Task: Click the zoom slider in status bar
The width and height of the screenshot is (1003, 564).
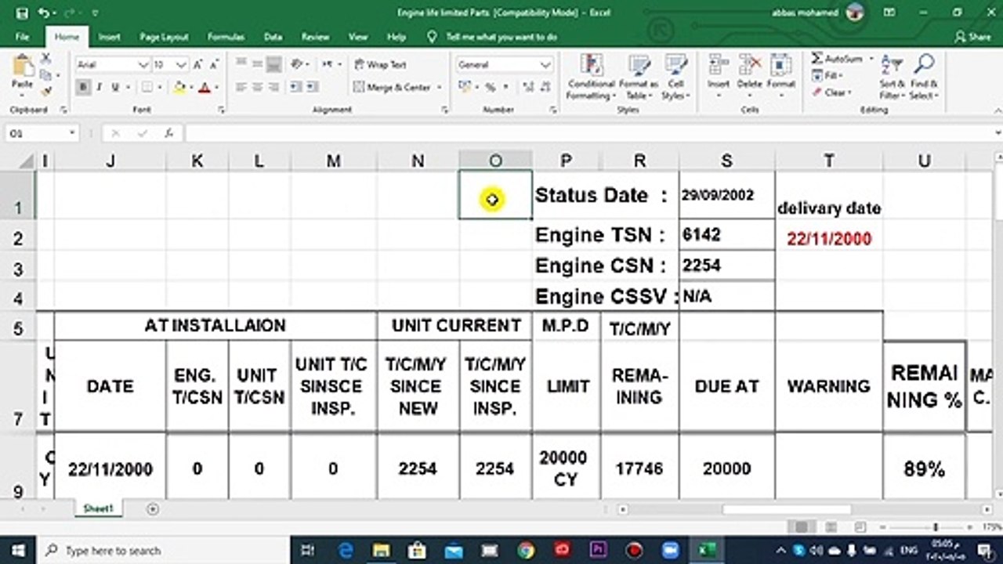Action: click(x=934, y=528)
